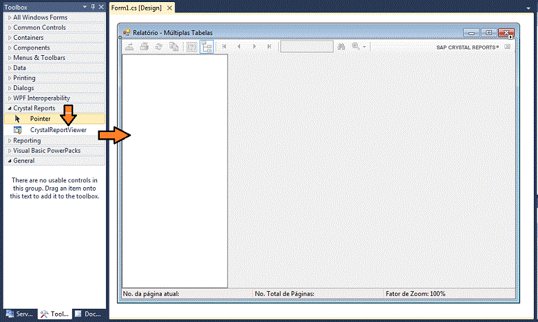Open Toolbox window position dropdown arrow
Screen dimensions: 538x322
[85, 7]
